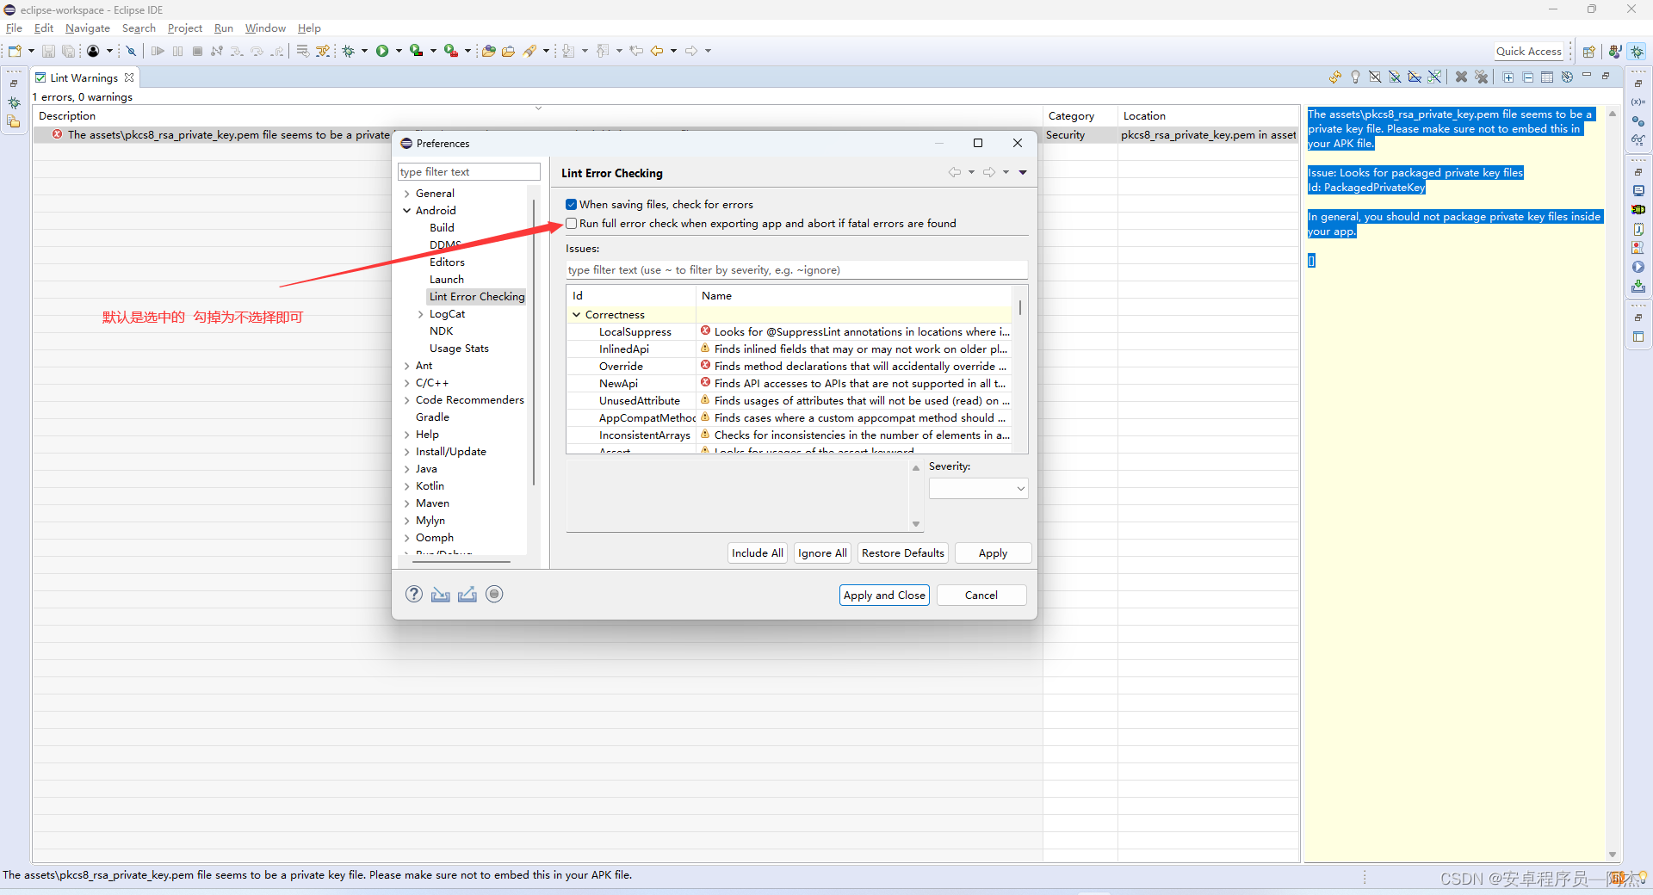Open the Severity dropdown
1653x895 pixels.
(977, 488)
